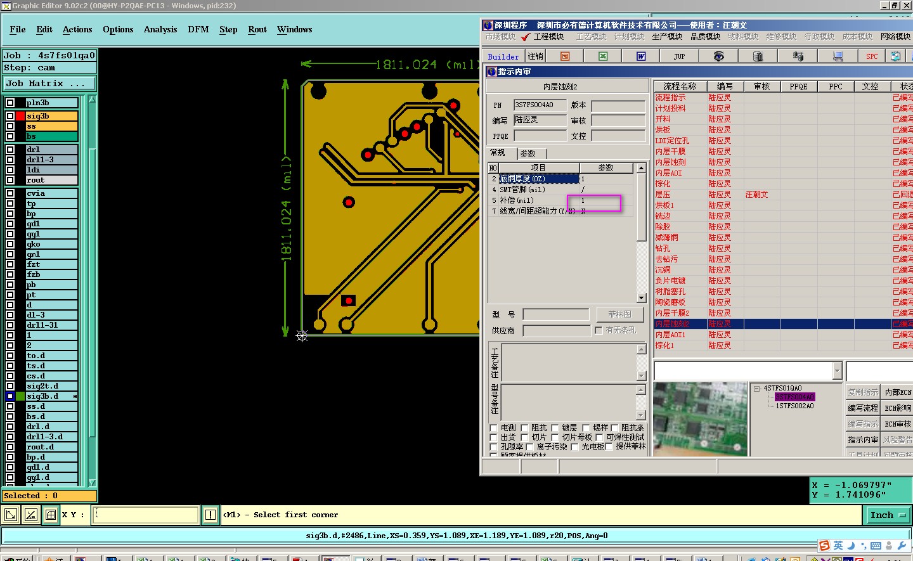
Task: Click the computer monitor toolbar icon
Action: pyautogui.click(x=838, y=56)
